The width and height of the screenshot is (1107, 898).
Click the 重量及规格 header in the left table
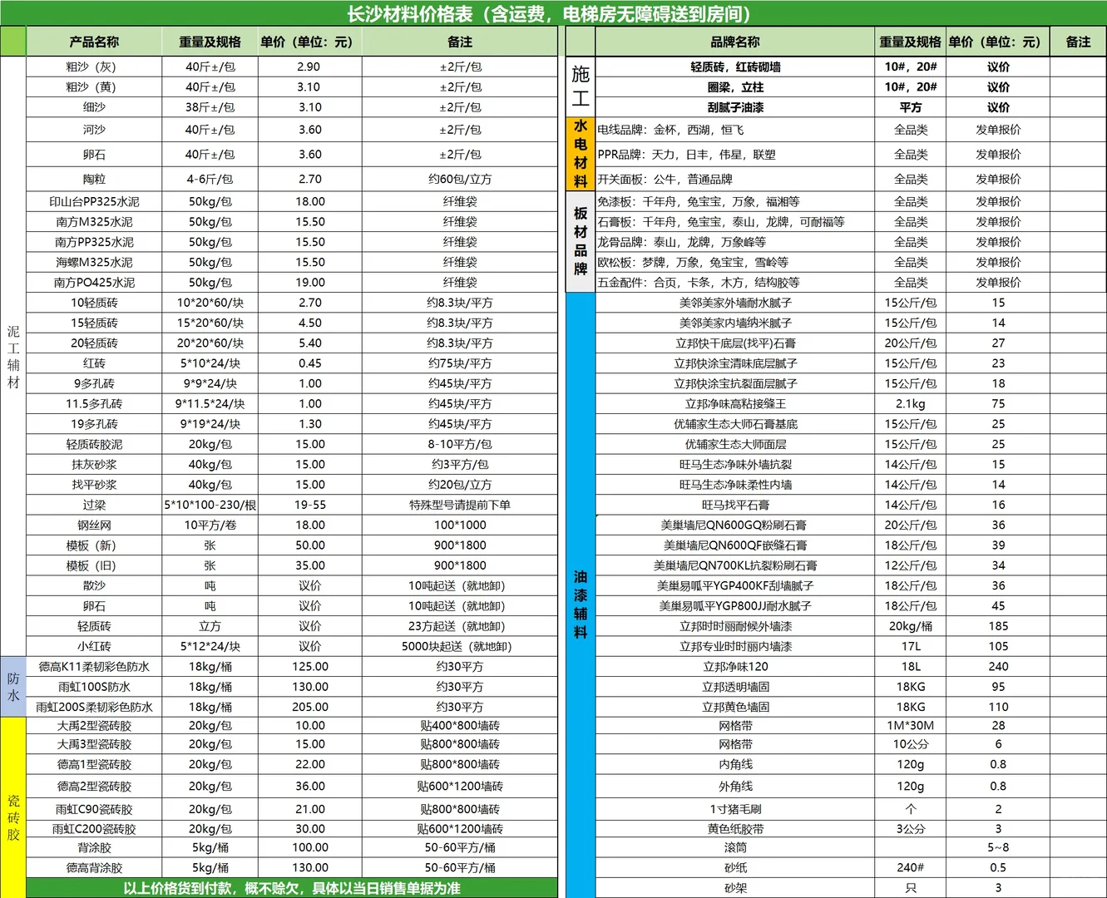point(210,41)
